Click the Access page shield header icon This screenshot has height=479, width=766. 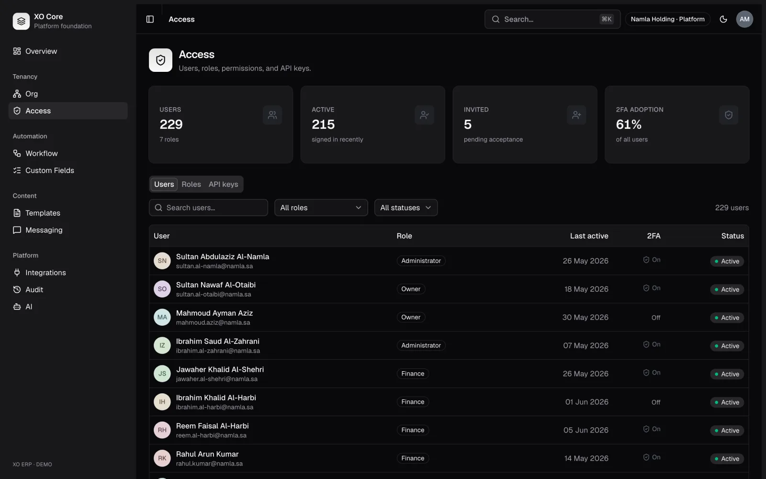point(160,60)
